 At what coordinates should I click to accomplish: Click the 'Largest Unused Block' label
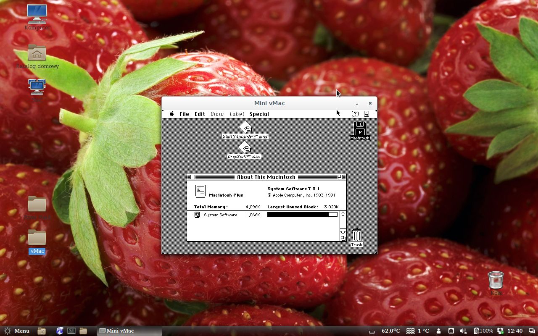pos(293,207)
